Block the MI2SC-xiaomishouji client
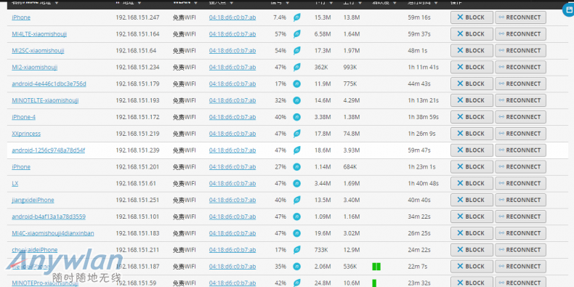The width and height of the screenshot is (574, 287). click(x=472, y=51)
